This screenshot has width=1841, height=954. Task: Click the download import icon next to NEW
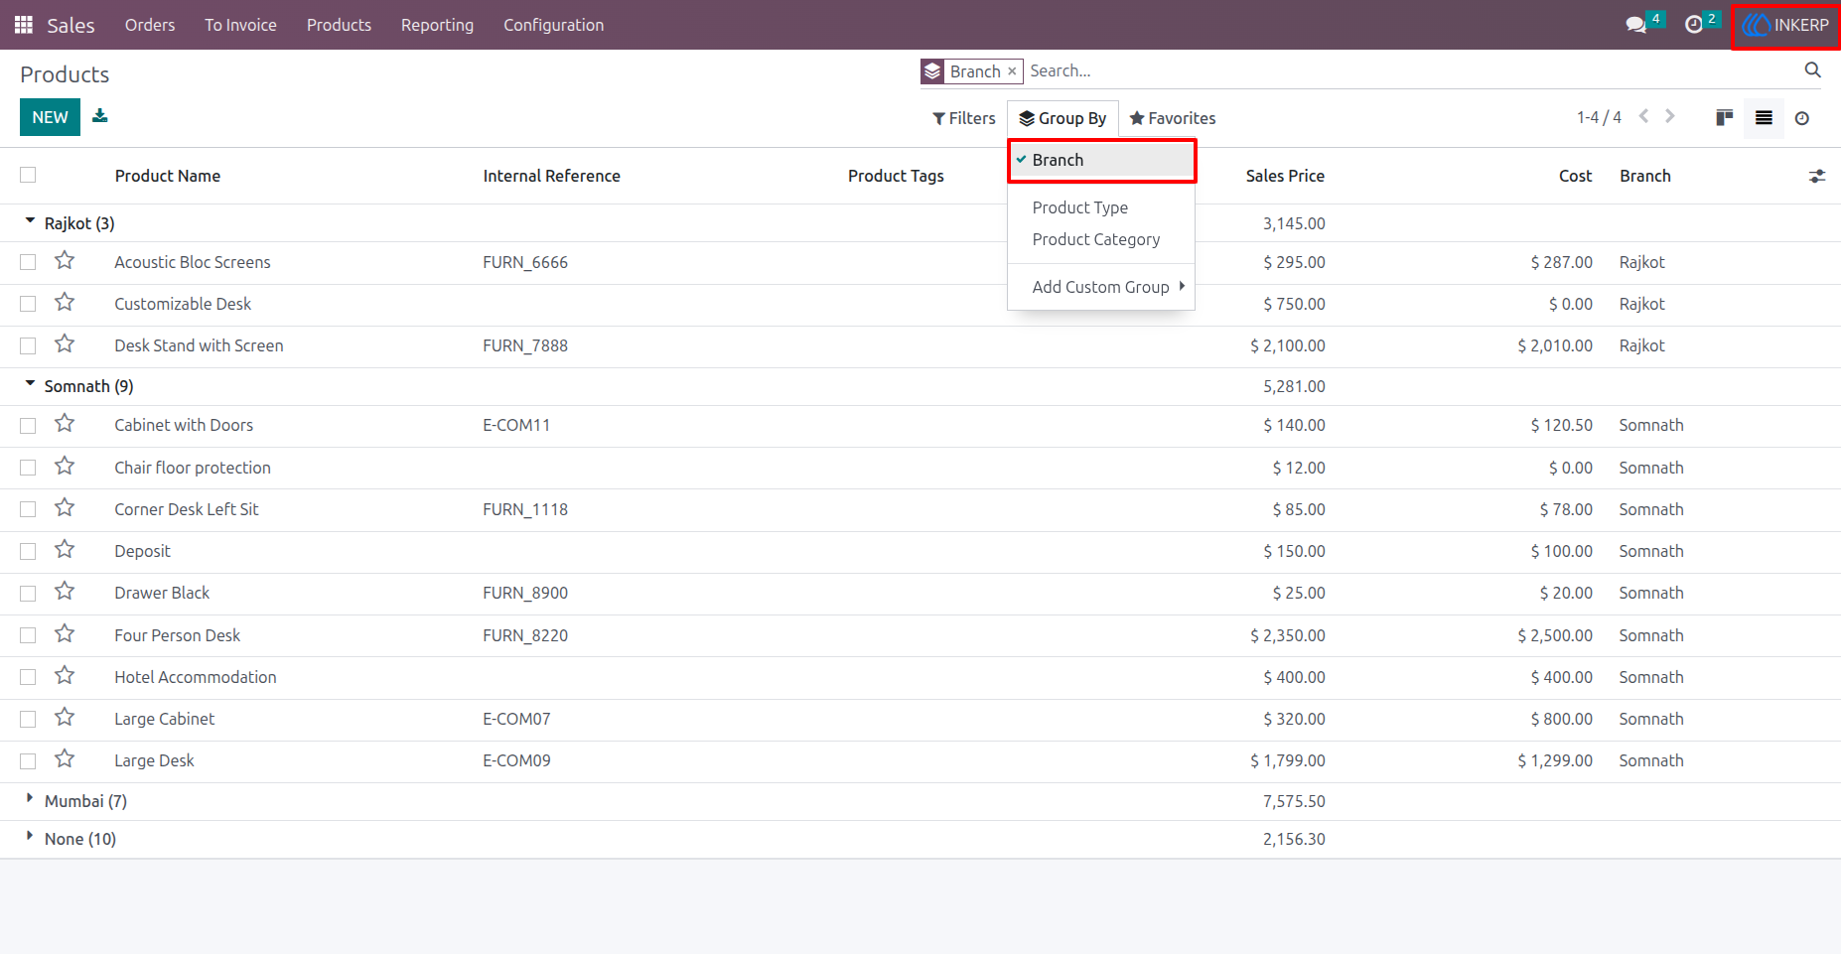100,116
